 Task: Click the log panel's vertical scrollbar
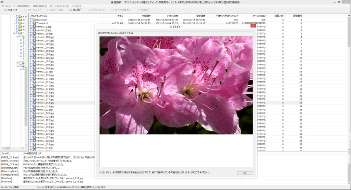[x=349, y=168]
